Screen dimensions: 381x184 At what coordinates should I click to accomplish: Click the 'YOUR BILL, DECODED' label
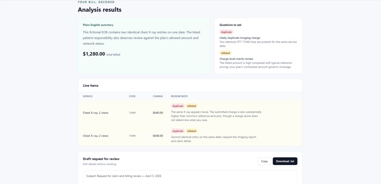pos(96,2)
